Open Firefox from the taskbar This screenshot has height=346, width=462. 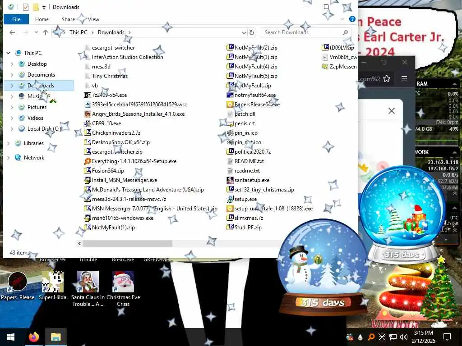(33, 337)
